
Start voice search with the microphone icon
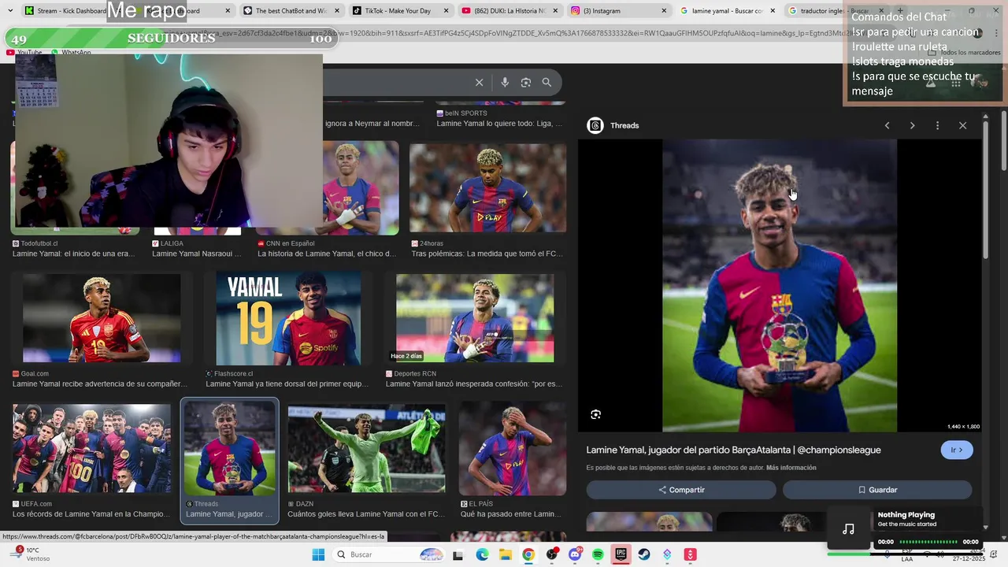(505, 83)
